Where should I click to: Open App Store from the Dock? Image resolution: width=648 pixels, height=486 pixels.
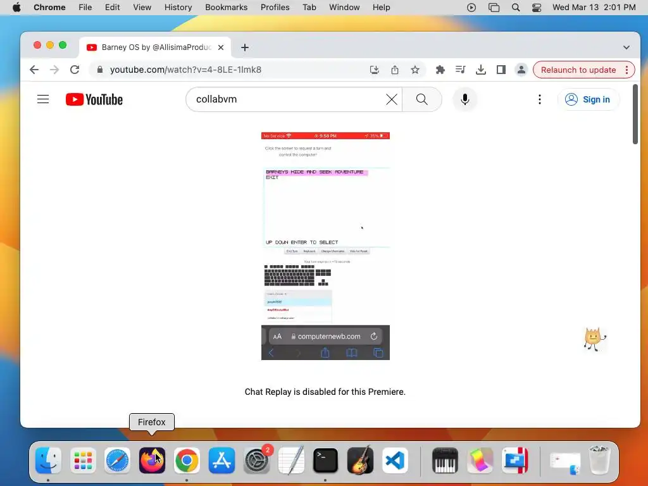[x=221, y=461]
